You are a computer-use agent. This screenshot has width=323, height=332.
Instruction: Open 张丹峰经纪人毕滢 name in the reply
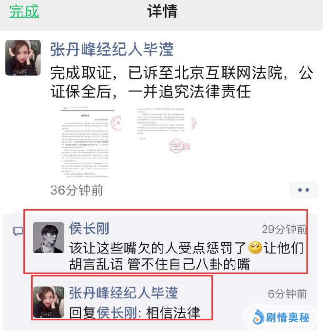pos(124,293)
